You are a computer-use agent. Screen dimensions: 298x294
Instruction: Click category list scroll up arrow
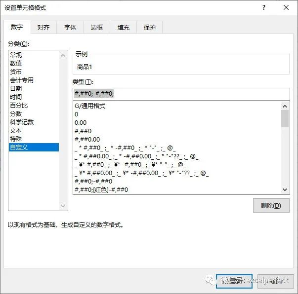coord(63,55)
